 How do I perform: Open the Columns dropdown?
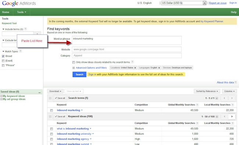click(x=229, y=91)
